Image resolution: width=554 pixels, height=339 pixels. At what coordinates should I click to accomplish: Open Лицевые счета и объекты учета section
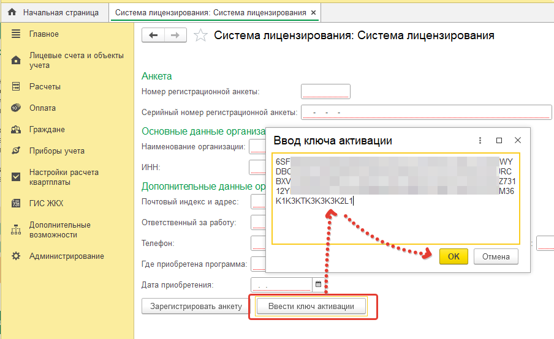67,60
